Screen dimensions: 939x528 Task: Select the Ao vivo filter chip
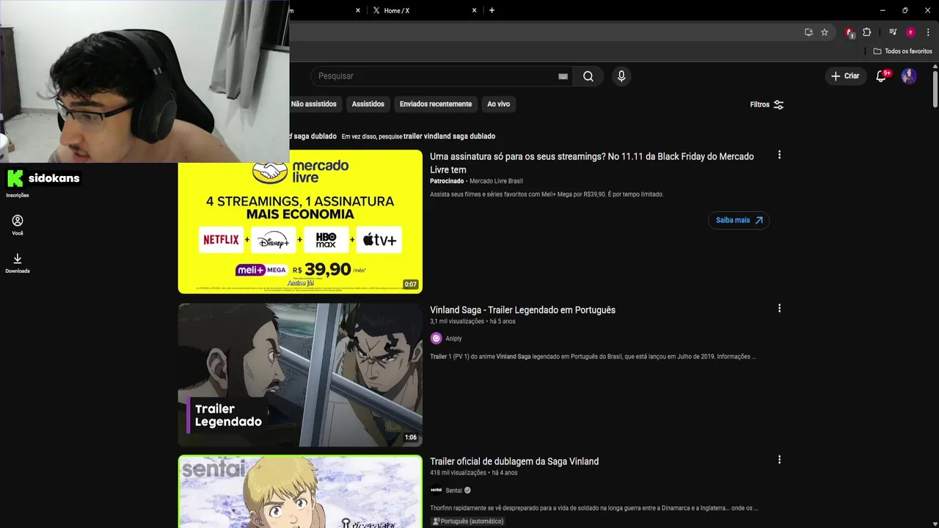point(499,104)
